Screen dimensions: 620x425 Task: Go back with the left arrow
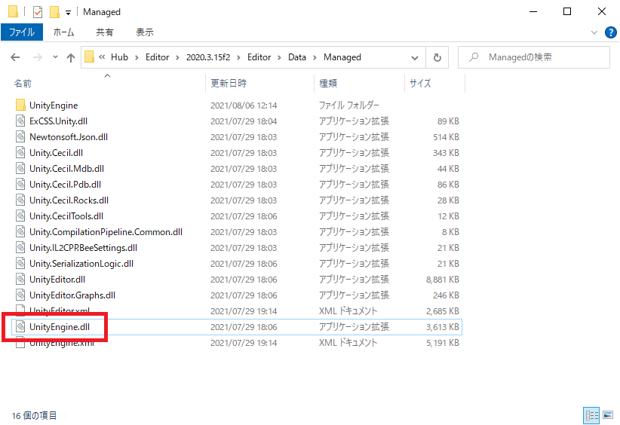pos(15,57)
